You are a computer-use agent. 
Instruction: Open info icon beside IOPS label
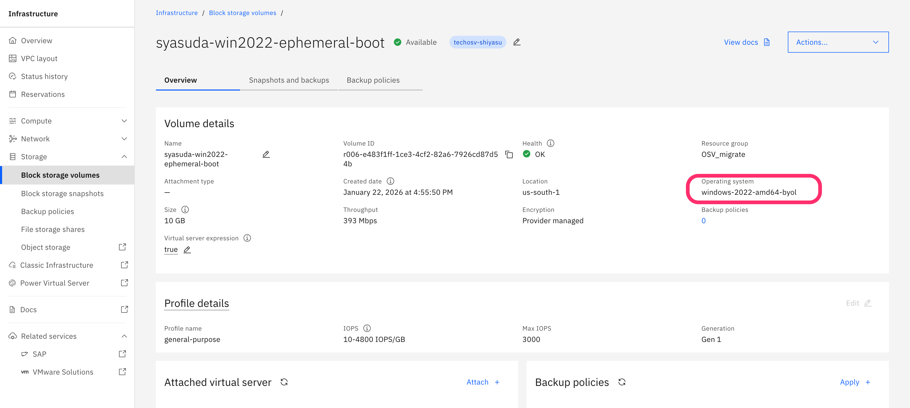pos(367,328)
